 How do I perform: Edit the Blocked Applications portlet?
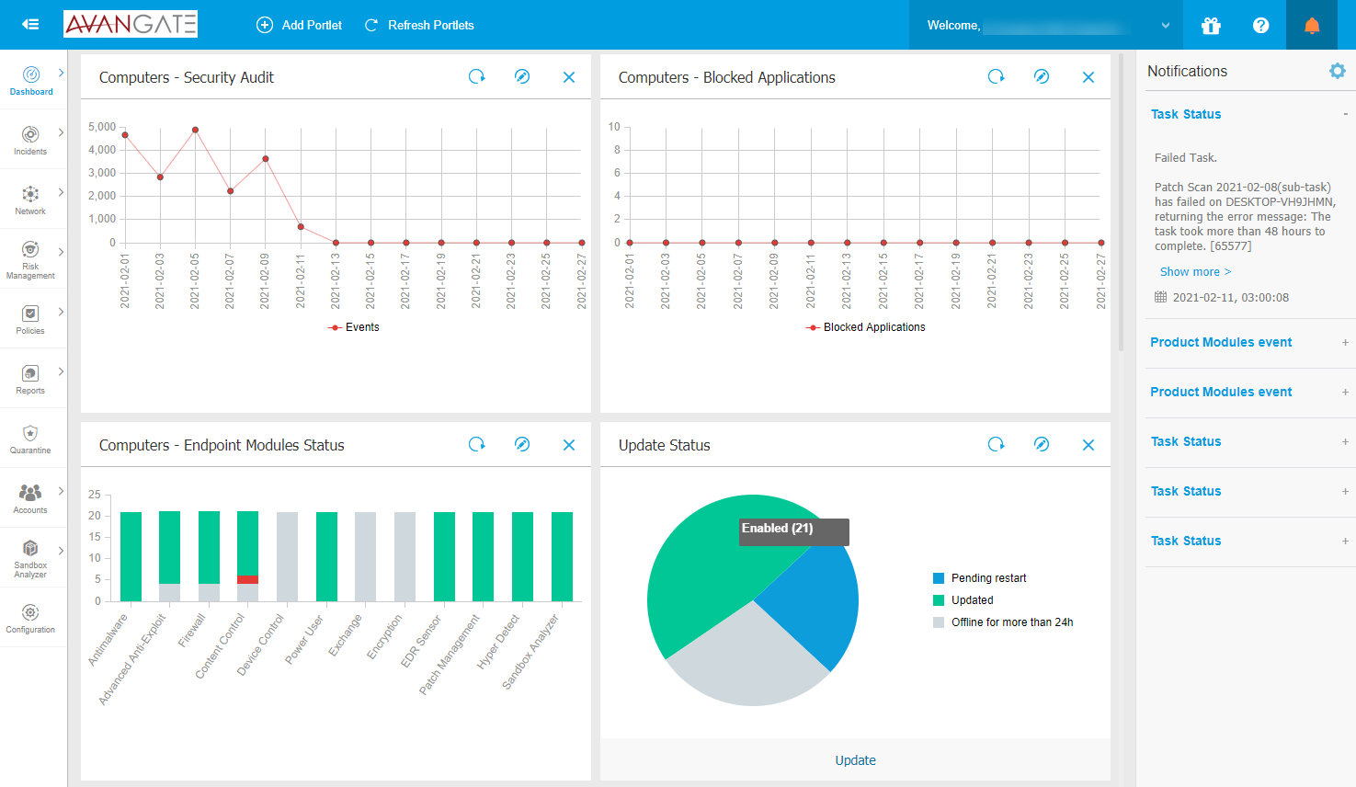(1041, 77)
